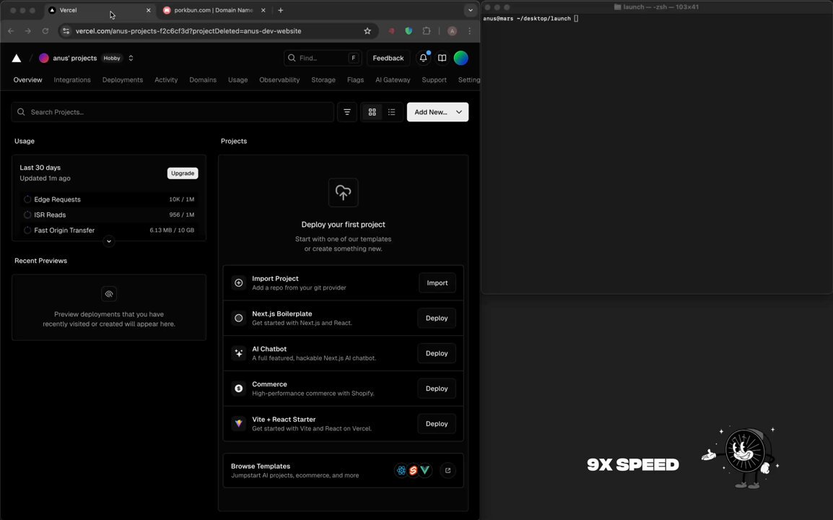Click the terminal window prompt line
This screenshot has width=833, height=520.
(531, 19)
